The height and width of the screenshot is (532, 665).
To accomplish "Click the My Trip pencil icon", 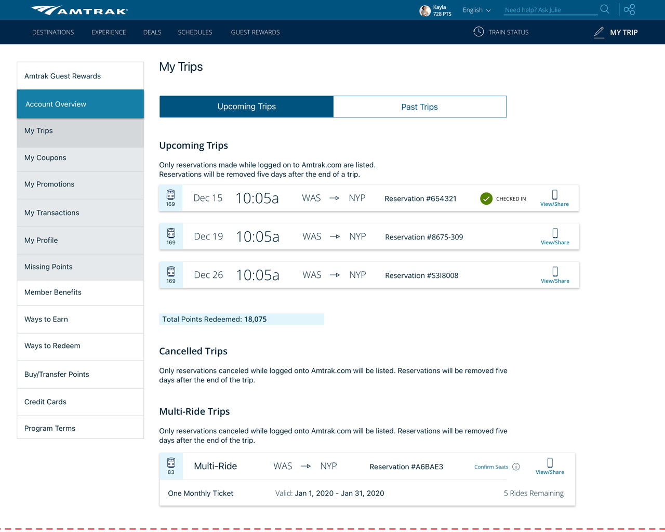I will (x=599, y=32).
